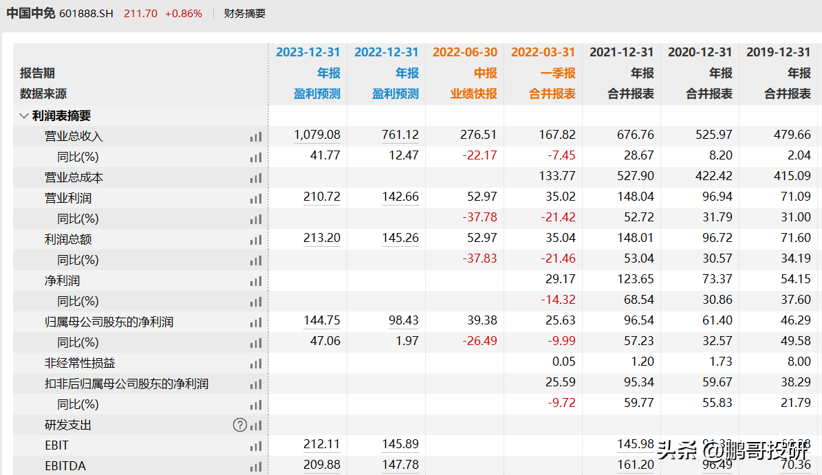
Task: Click the 676.76 revenue cell
Action: click(x=636, y=135)
